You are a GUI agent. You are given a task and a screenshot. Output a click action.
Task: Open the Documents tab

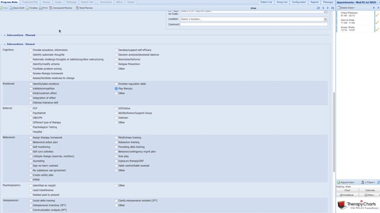tap(106, 2)
